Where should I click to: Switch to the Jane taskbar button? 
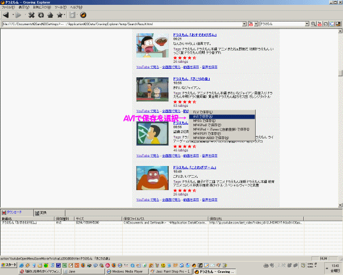pyautogui.click(x=84, y=271)
